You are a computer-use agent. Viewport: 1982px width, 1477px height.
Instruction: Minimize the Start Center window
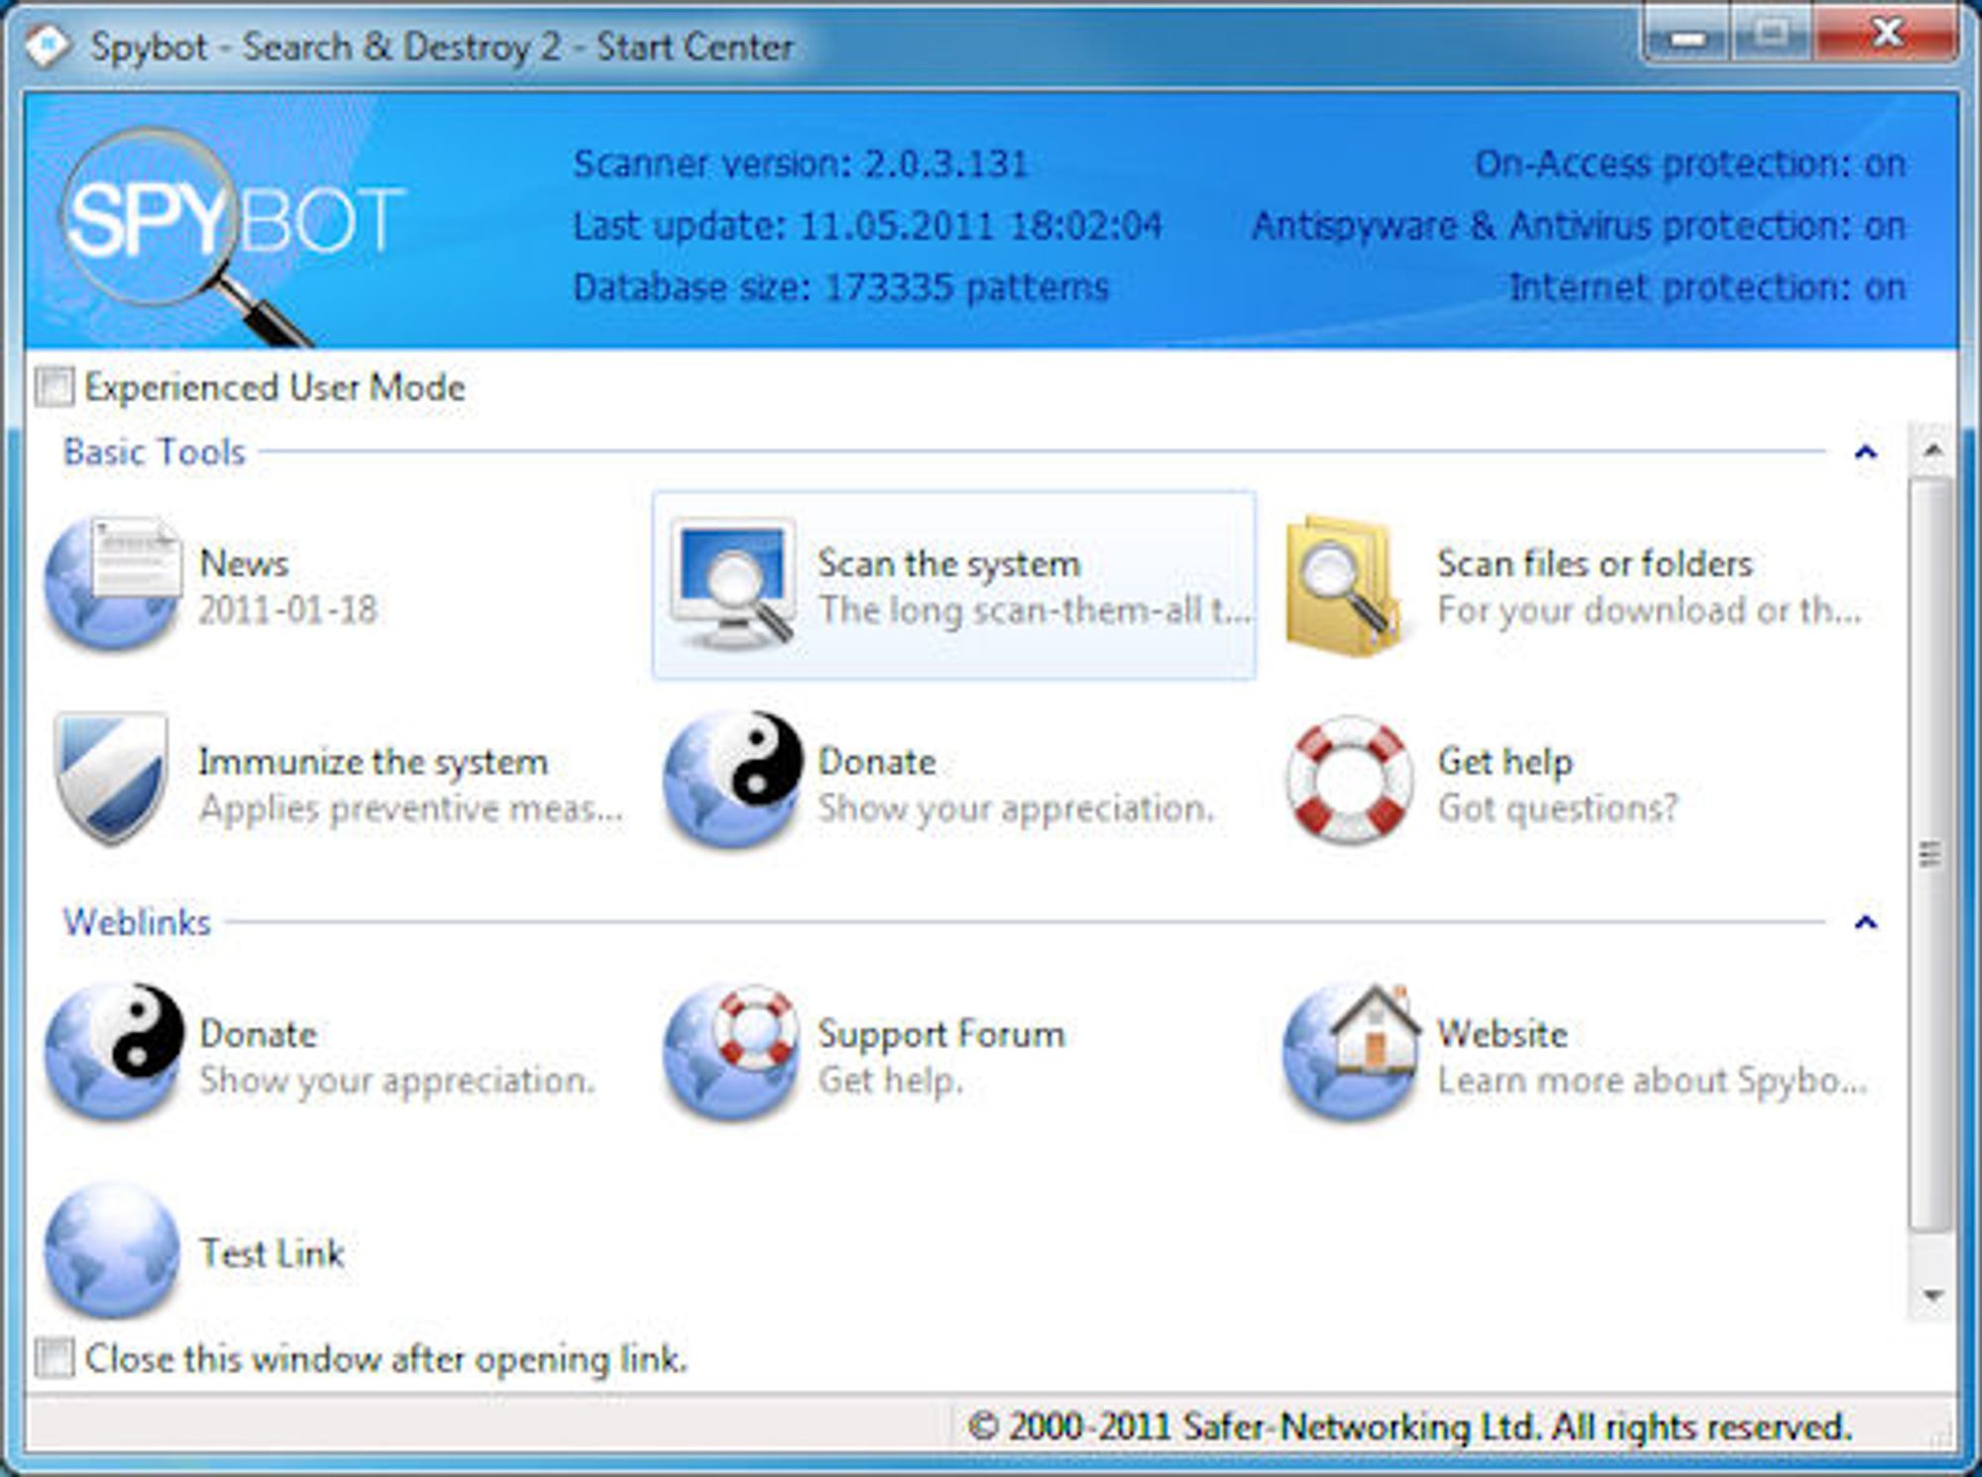coord(1687,38)
